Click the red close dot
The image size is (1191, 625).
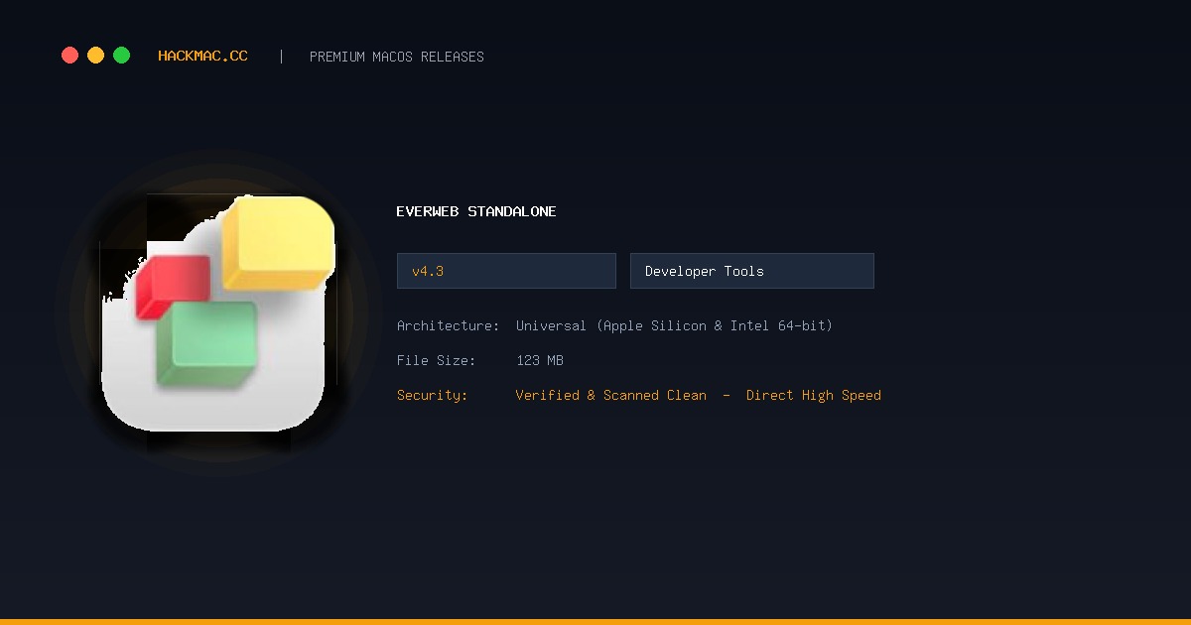coord(69,56)
